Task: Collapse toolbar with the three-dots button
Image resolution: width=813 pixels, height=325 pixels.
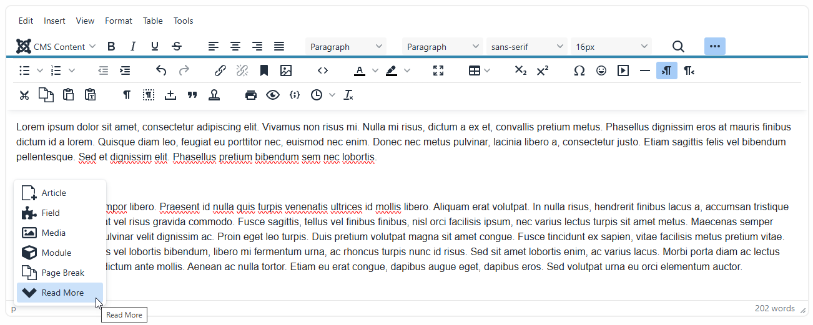Action: point(714,46)
